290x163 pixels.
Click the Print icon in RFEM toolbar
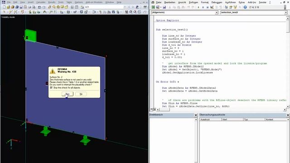(29, 7)
